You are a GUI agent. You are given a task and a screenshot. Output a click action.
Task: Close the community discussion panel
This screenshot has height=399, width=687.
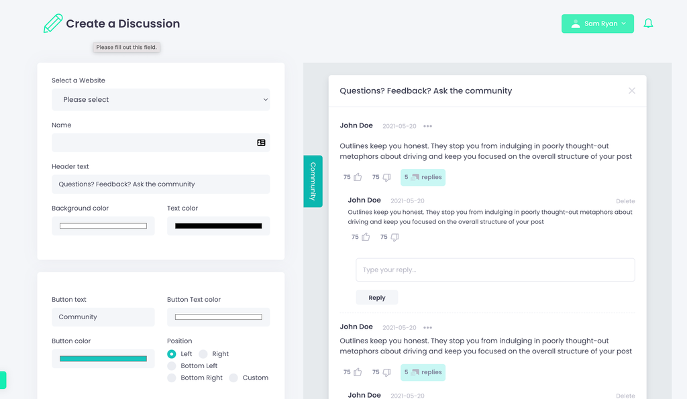pos(631,91)
